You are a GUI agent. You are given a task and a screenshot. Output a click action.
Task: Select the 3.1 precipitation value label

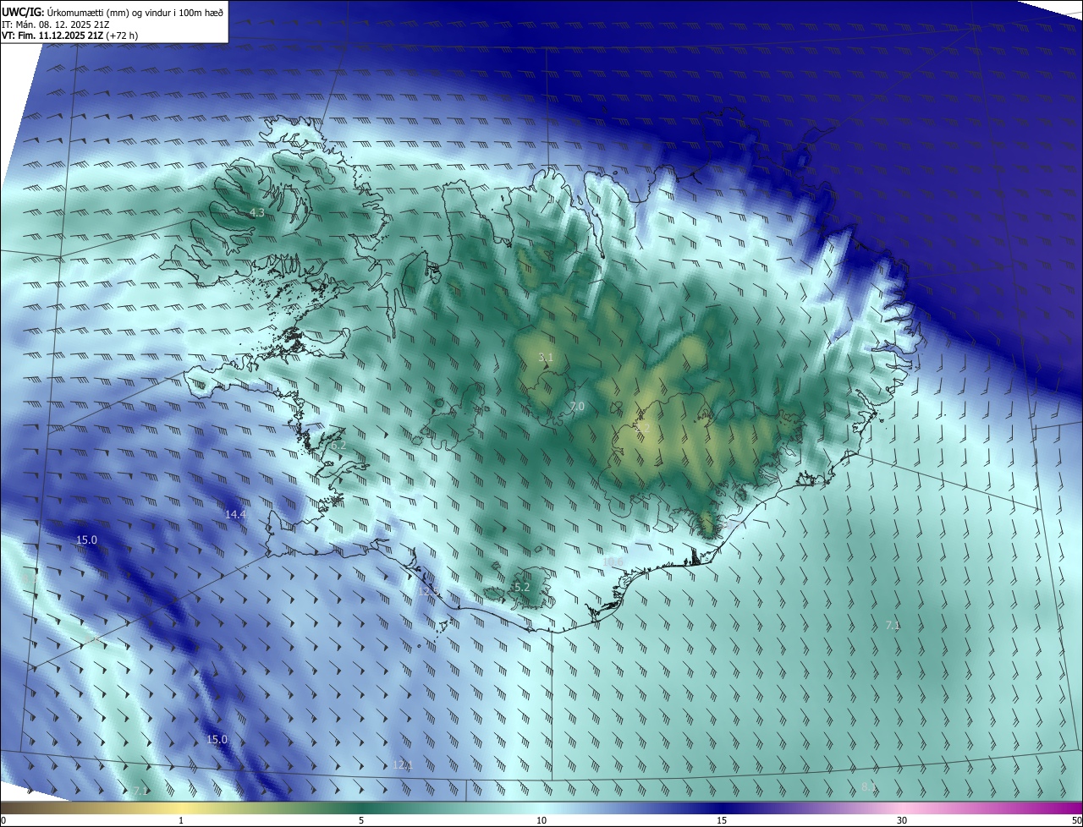546,358
